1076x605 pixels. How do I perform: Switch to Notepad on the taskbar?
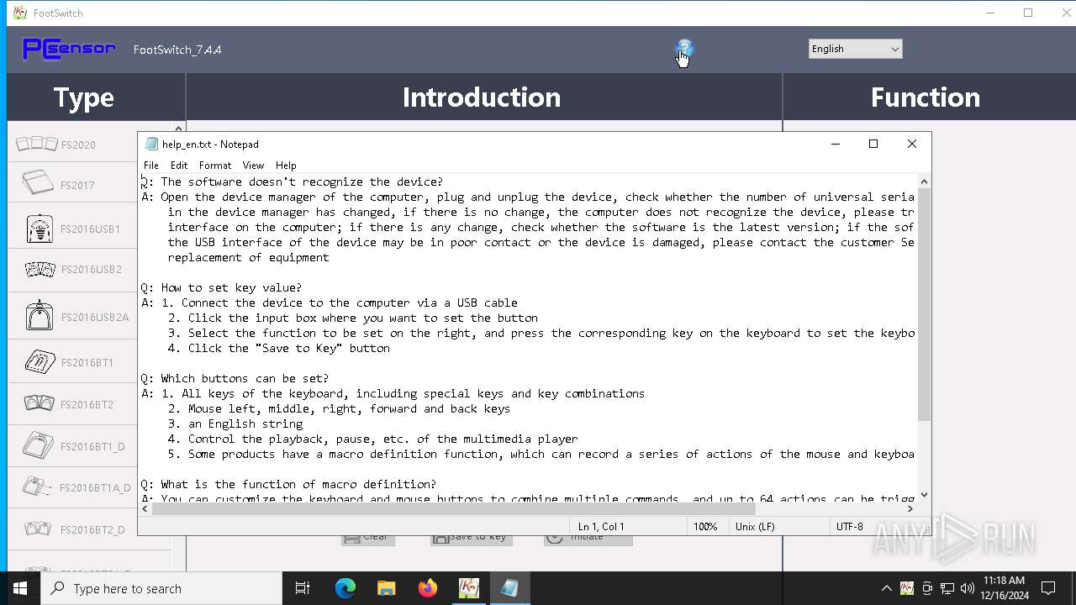tap(509, 588)
